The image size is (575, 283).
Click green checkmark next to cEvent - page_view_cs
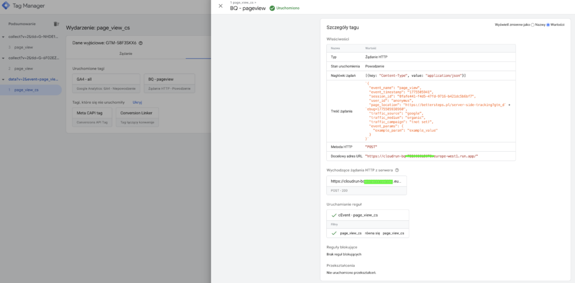334,215
